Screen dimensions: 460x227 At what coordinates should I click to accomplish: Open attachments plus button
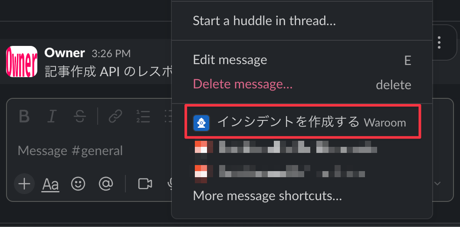point(24,184)
